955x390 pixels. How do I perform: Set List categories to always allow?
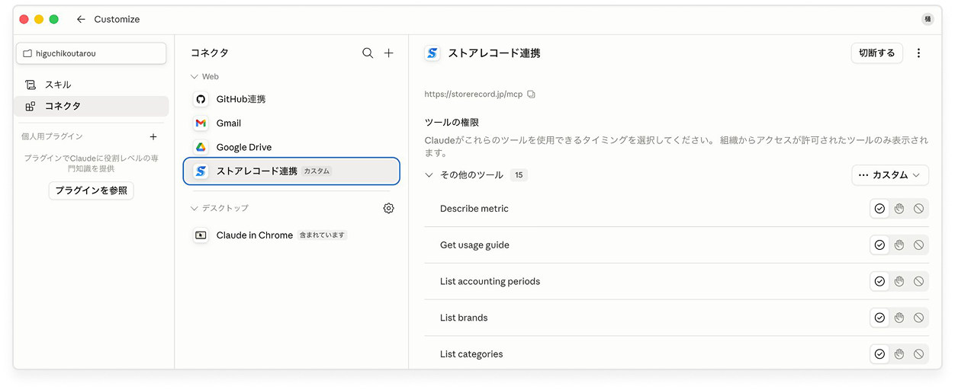click(879, 354)
